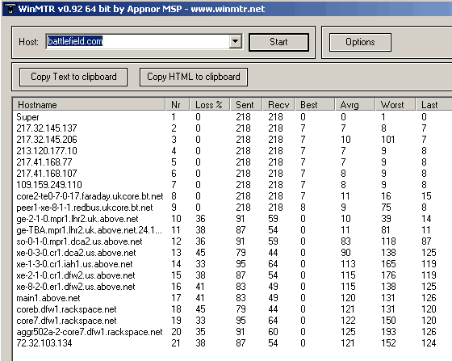Click the Recv column header
The width and height of the screenshot is (452, 361).
coord(278,105)
